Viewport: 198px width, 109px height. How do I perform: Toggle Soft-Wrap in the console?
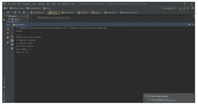point(12,37)
